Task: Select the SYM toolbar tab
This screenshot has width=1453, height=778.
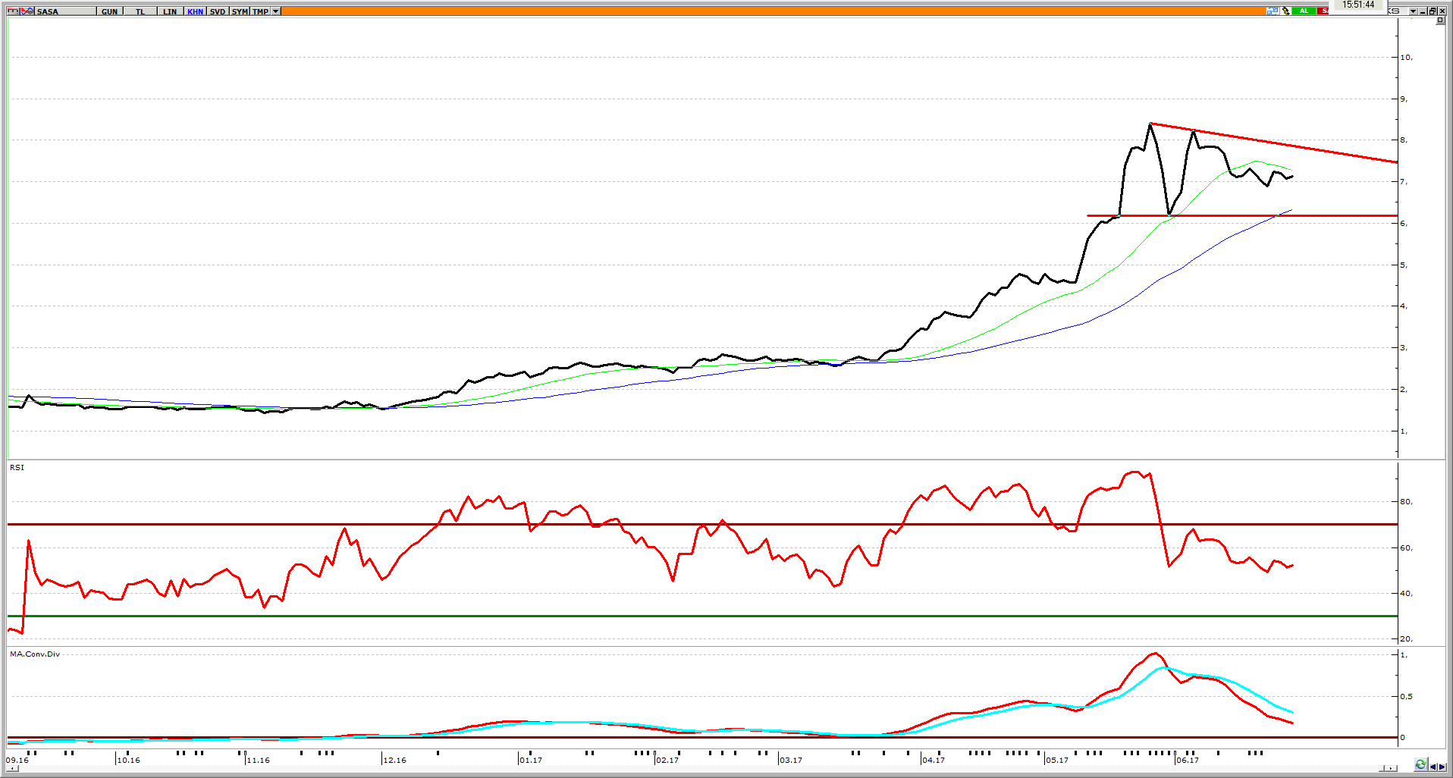Action: click(x=240, y=11)
